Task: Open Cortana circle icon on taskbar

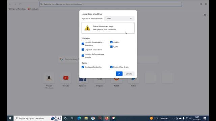Action: pos(65,118)
